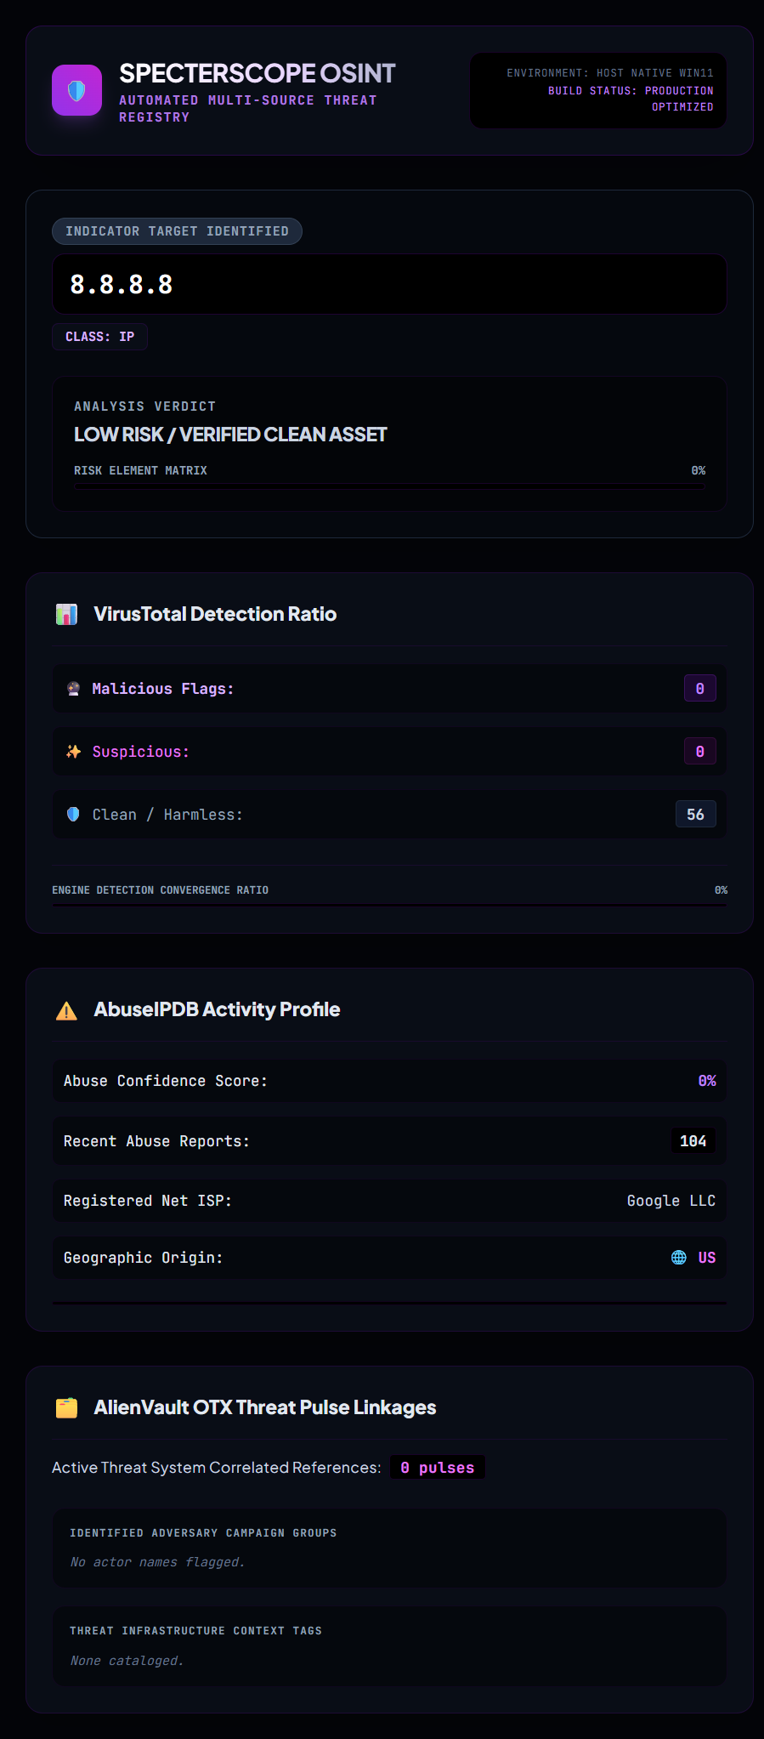Click the Identified Adversary Campaign Groups panel
The height and width of the screenshot is (1739, 764).
[389, 1548]
